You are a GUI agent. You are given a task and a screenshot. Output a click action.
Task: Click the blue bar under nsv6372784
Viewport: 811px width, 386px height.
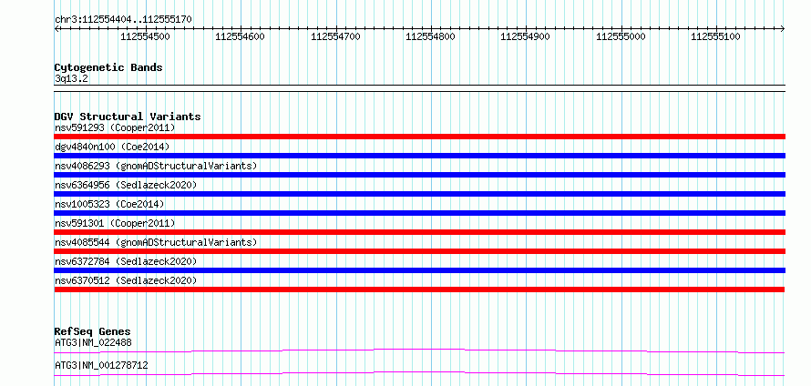[x=419, y=270]
